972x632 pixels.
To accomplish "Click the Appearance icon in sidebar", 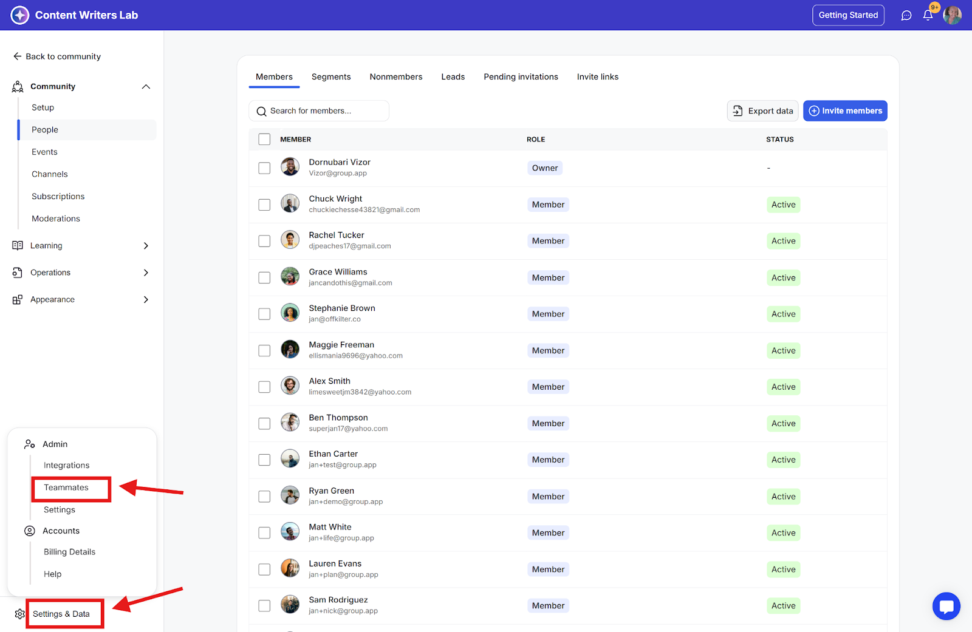I will pos(18,299).
